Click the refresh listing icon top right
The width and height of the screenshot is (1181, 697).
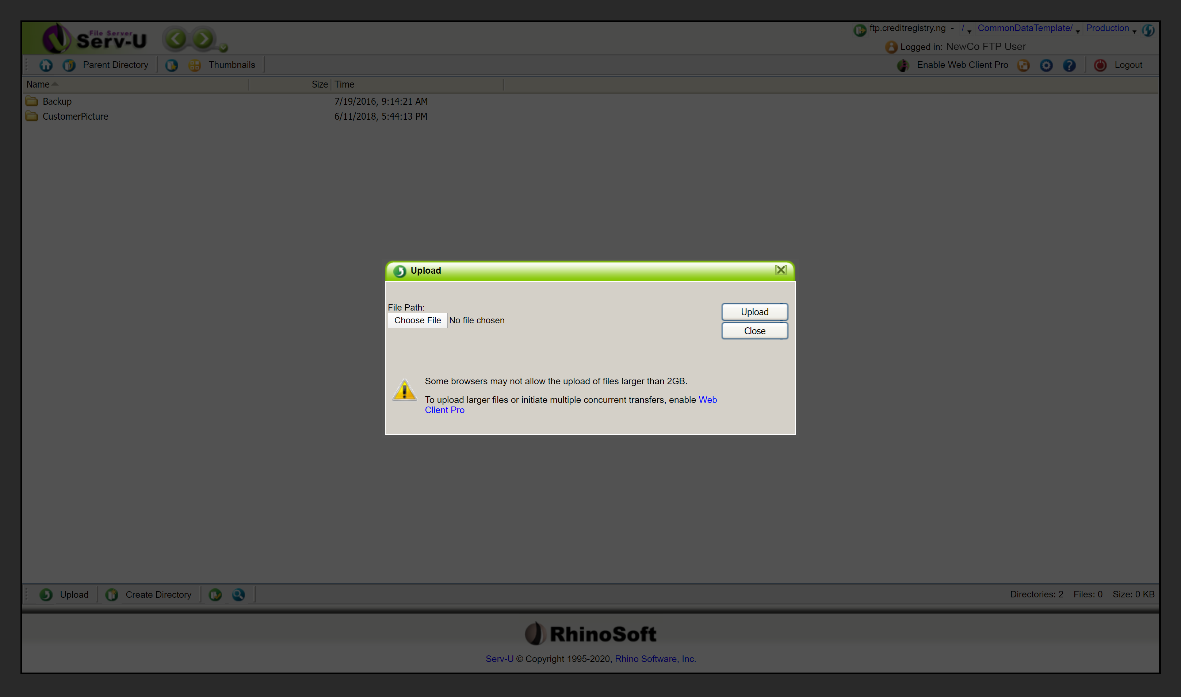(1148, 31)
